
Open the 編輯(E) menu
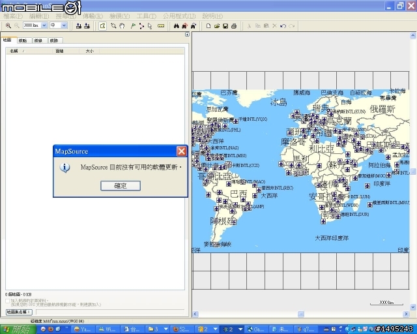(39, 16)
